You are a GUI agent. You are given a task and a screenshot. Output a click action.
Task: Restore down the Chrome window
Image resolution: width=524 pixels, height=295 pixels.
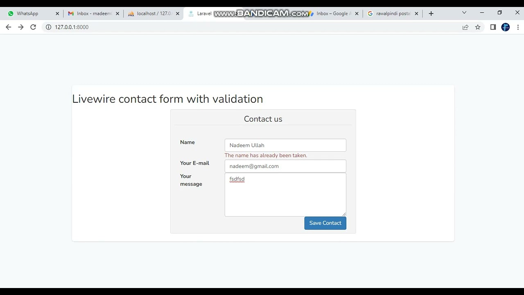tap(499, 13)
